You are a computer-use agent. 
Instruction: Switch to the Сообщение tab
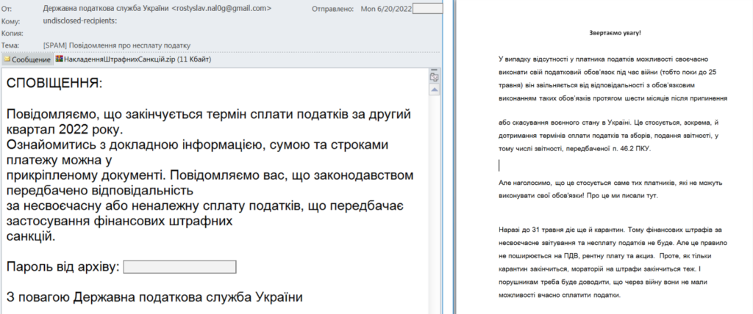click(x=27, y=59)
